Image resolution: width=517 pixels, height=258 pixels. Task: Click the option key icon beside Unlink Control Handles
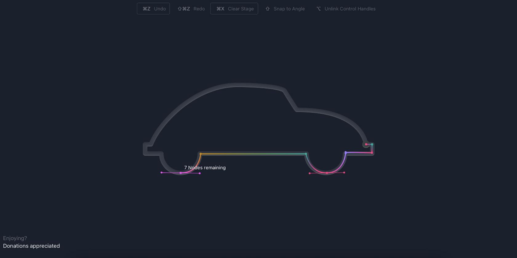(319, 9)
